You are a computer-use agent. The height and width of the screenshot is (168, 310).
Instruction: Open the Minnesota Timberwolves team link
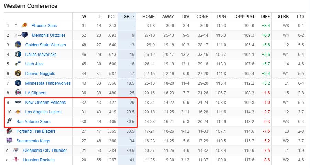click(x=48, y=83)
